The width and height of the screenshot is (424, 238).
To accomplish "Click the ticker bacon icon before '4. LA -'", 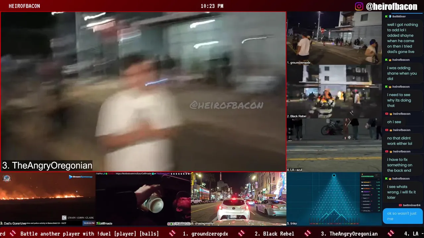I will (391, 233).
